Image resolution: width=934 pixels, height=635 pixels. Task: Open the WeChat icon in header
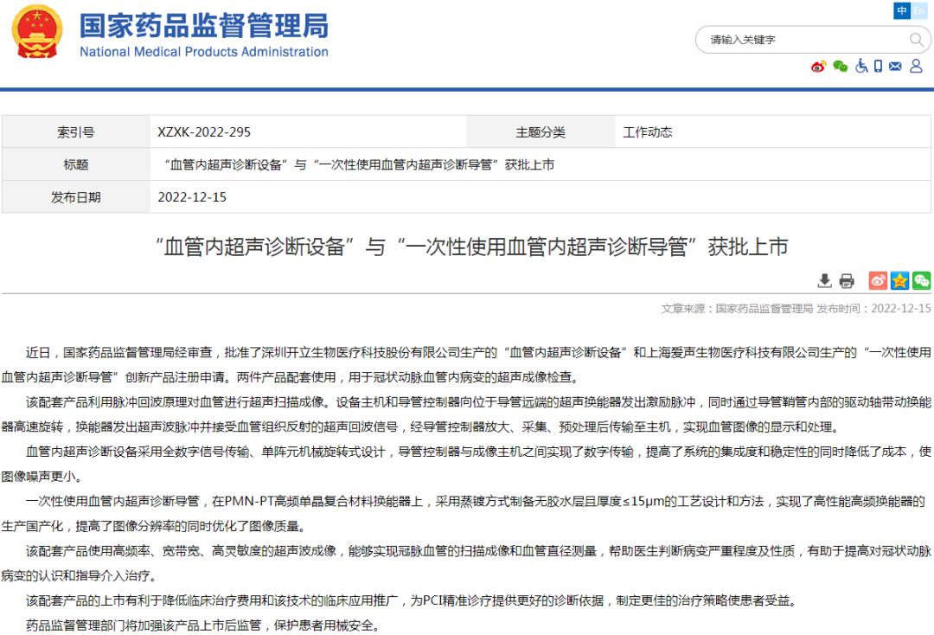840,66
